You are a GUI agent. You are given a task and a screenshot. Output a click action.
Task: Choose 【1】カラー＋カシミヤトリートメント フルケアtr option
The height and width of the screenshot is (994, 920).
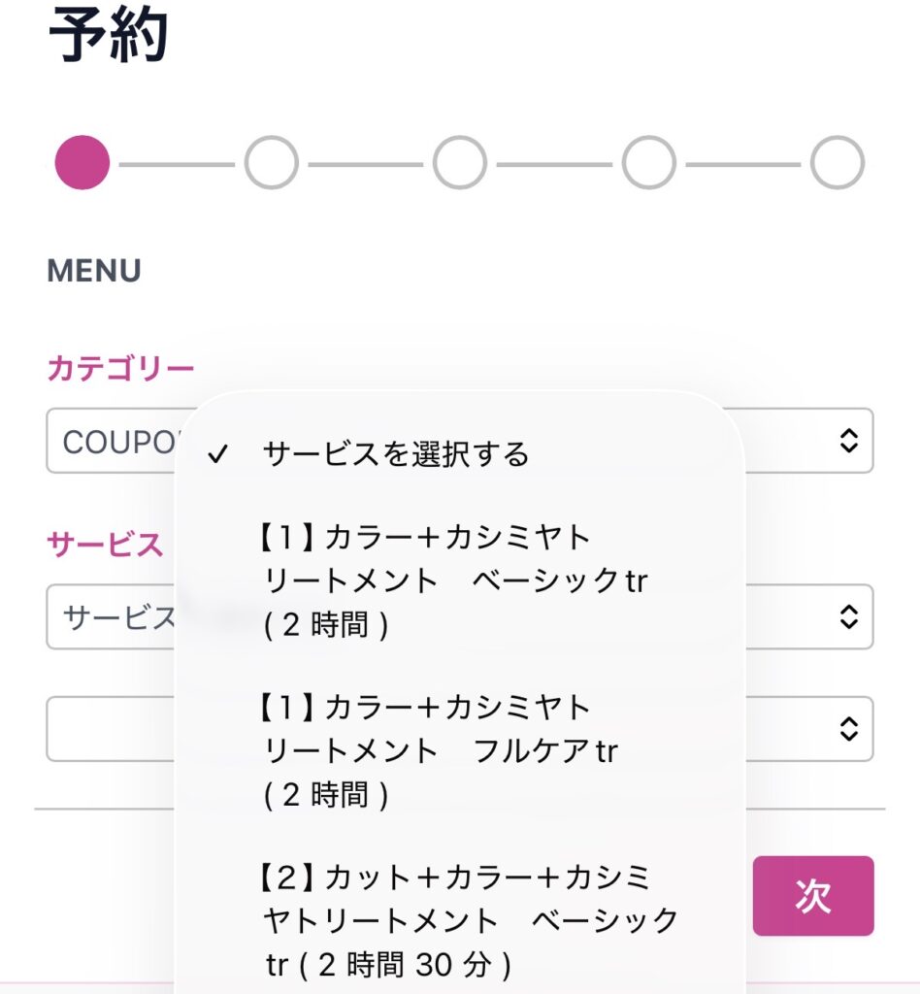[439, 750]
